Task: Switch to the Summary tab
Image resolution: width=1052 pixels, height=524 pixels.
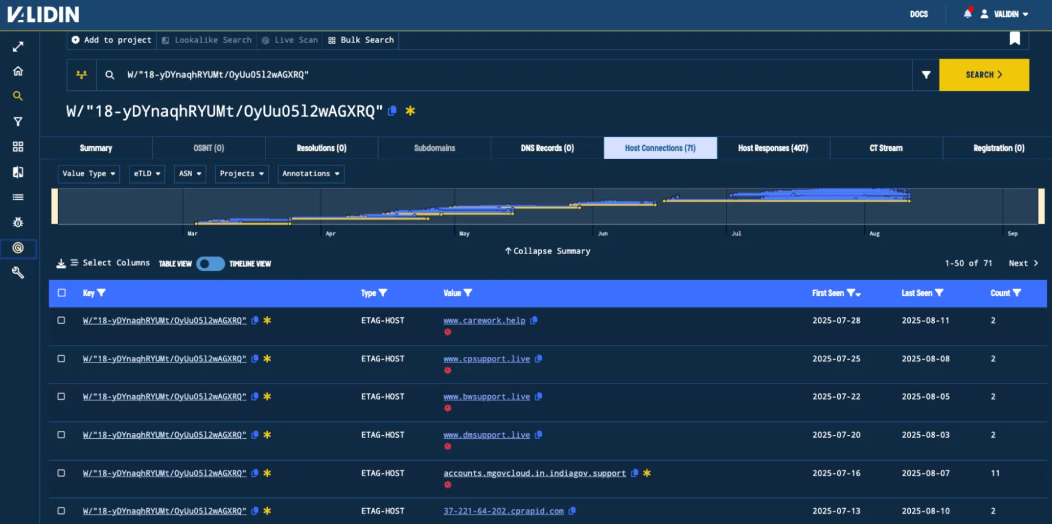Action: (x=96, y=148)
